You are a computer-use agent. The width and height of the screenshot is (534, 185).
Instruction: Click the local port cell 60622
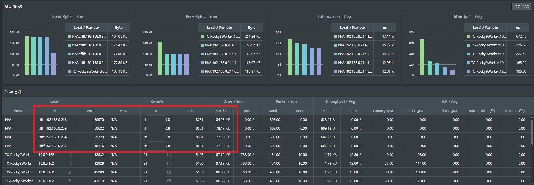(x=99, y=128)
